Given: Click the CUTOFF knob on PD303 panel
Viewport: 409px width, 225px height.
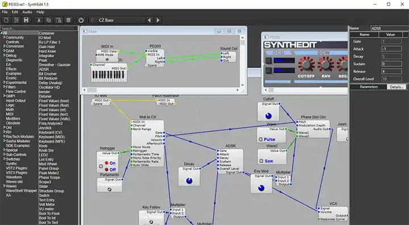Looking at the screenshot, I should [x=307, y=65].
